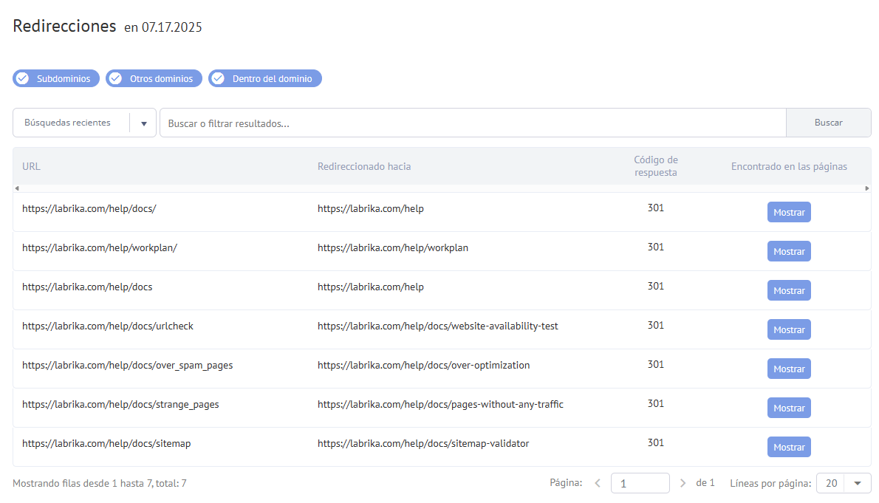Viewport: 879px width, 503px height.
Task: Click the page number input field
Action: (640, 483)
